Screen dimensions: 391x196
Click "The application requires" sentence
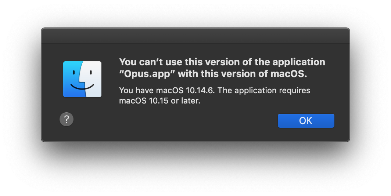coord(264,90)
